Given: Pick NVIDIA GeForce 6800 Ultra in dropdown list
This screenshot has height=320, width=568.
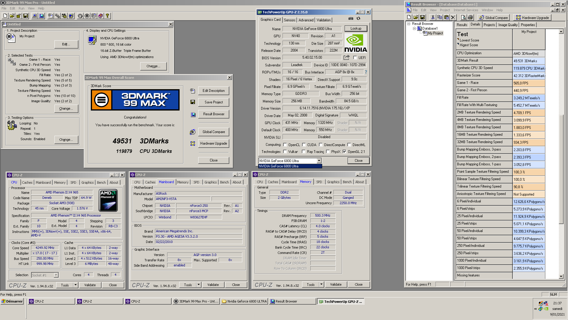Looking at the screenshot, I should point(290,166).
